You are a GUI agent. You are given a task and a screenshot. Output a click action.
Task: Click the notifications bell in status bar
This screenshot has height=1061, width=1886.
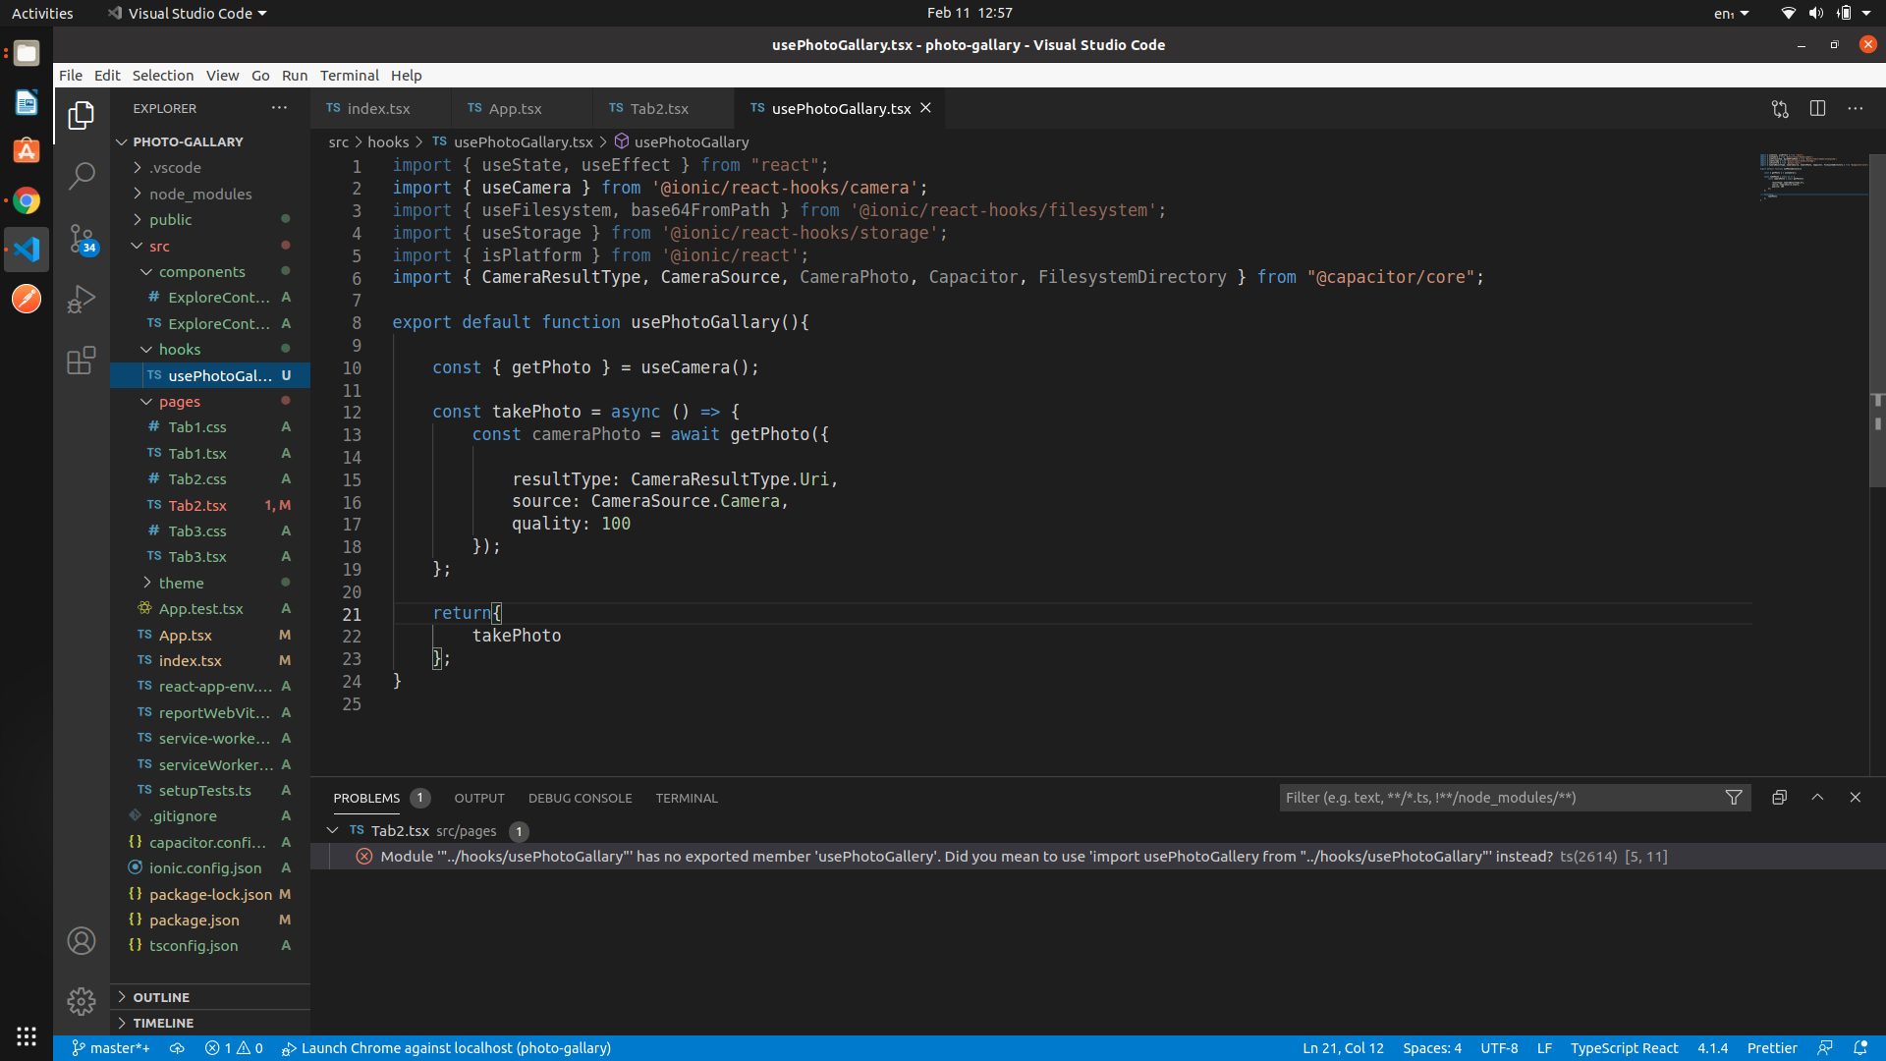click(1860, 1048)
